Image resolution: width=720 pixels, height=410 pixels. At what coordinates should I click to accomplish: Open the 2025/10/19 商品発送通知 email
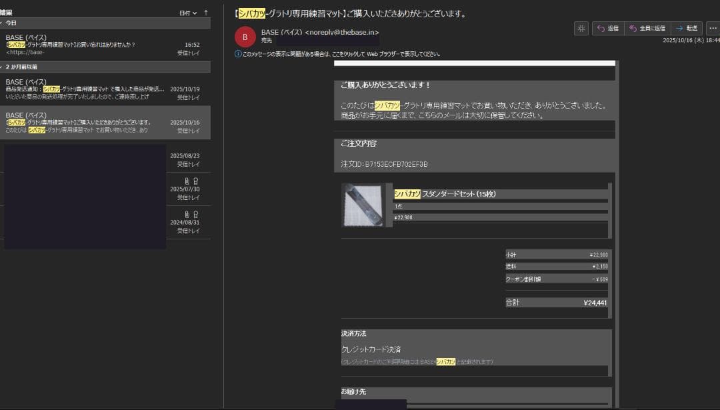point(105,89)
